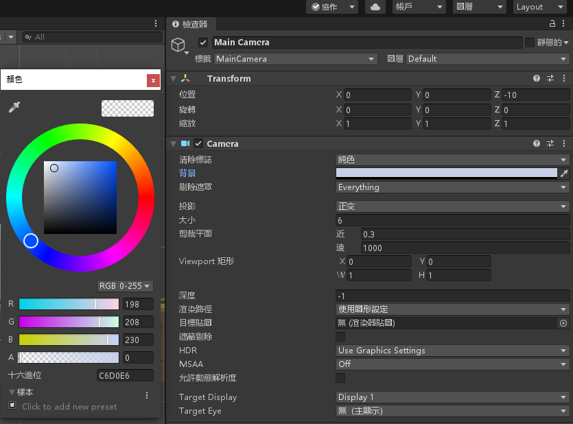Screen dimensions: 573x424
Task: Click the background color eyedropper icon
Action: [x=564, y=174]
